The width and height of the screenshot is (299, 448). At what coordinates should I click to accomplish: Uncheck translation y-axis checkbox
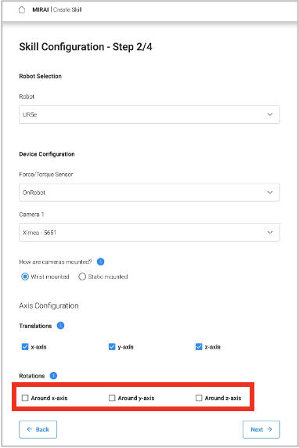click(x=112, y=347)
